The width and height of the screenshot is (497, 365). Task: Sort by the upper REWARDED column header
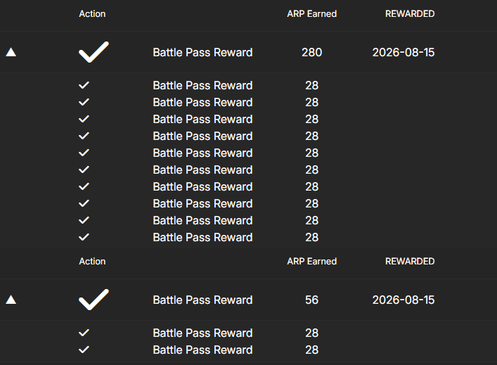(410, 13)
